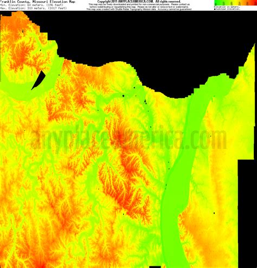Click the "Max. Elevation: 310 meters" line
This screenshot has width=257, height=268.
click(34, 8)
